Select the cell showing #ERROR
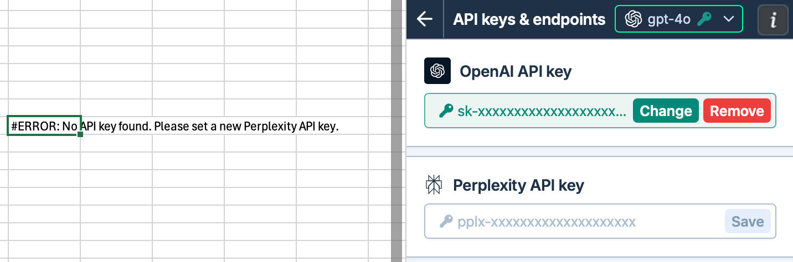The image size is (793, 262). pyautogui.click(x=44, y=125)
